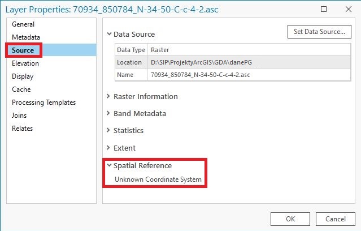Viewport: 361px width, 231px height.
Task: Go to Processing Templates page
Action: tap(44, 102)
